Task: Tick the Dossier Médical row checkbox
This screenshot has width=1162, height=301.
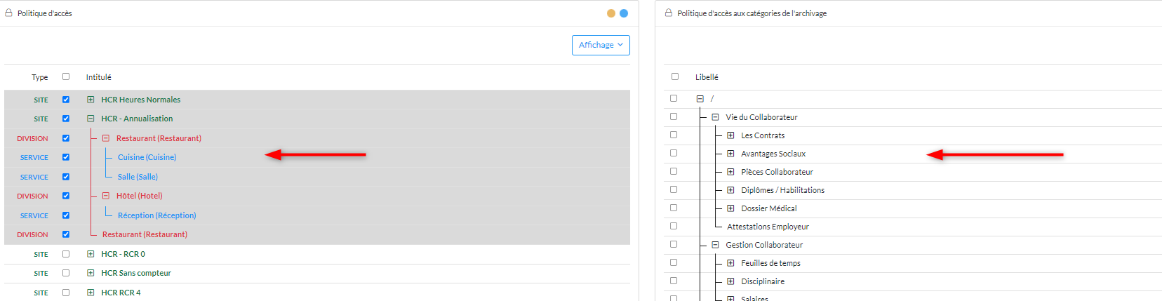Action: click(x=674, y=208)
